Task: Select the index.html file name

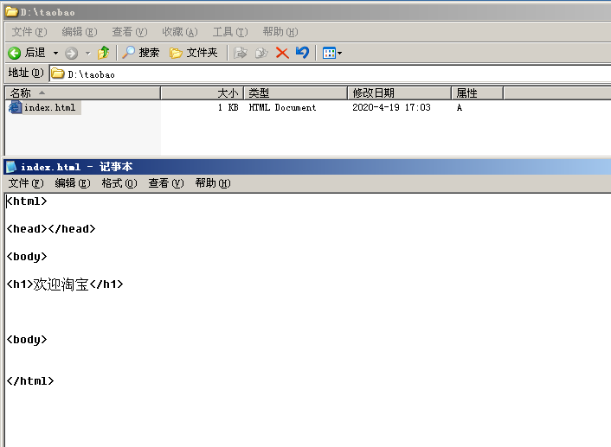Action: pyautogui.click(x=49, y=107)
